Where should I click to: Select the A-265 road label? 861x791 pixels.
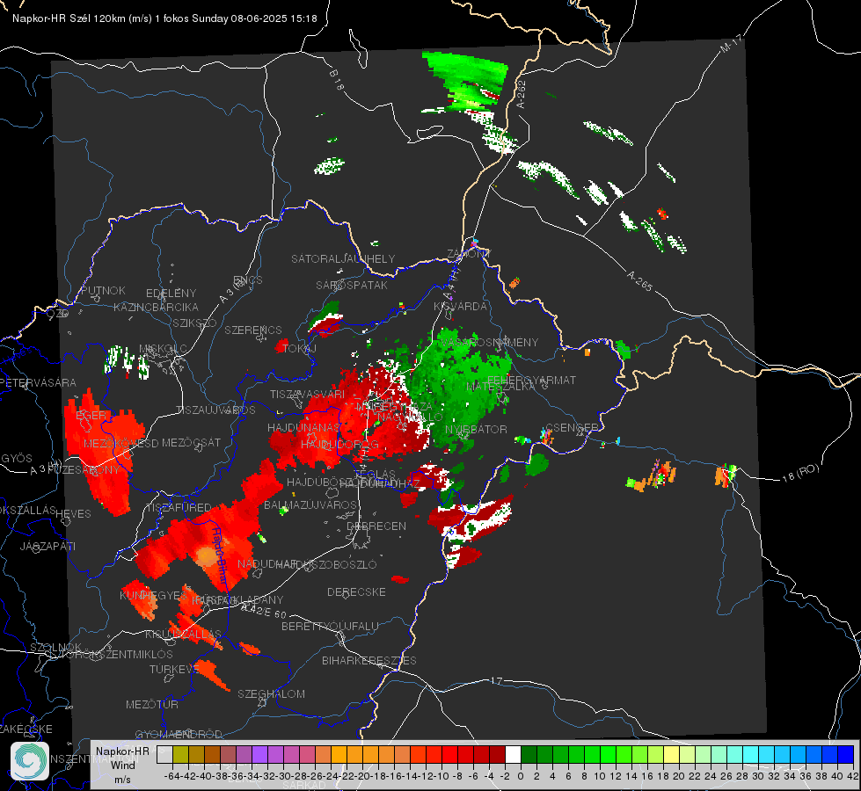coord(639,280)
